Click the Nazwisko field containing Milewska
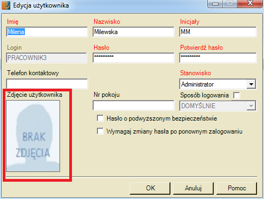 [x=134, y=32]
